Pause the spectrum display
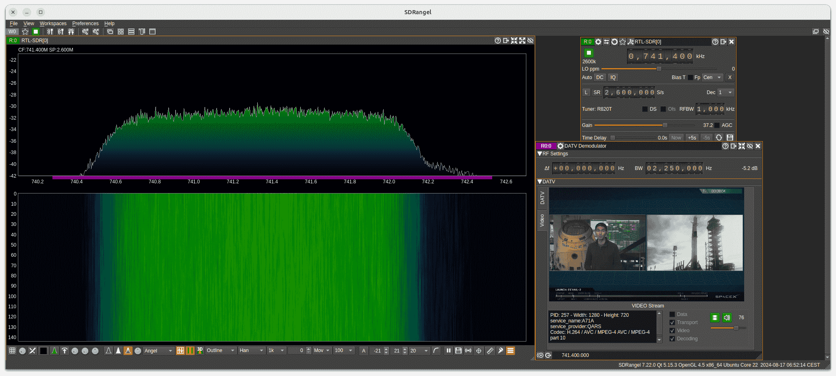The width and height of the screenshot is (836, 376). pos(448,351)
